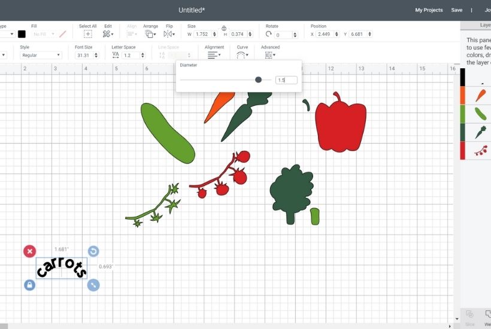Step the Font Size value
The height and width of the screenshot is (329, 491).
96,56
